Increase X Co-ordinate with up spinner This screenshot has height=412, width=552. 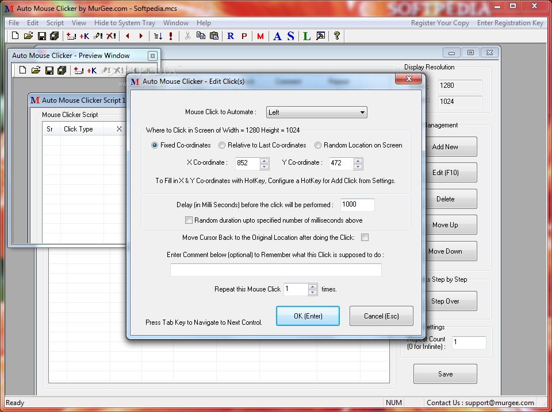[x=264, y=161]
